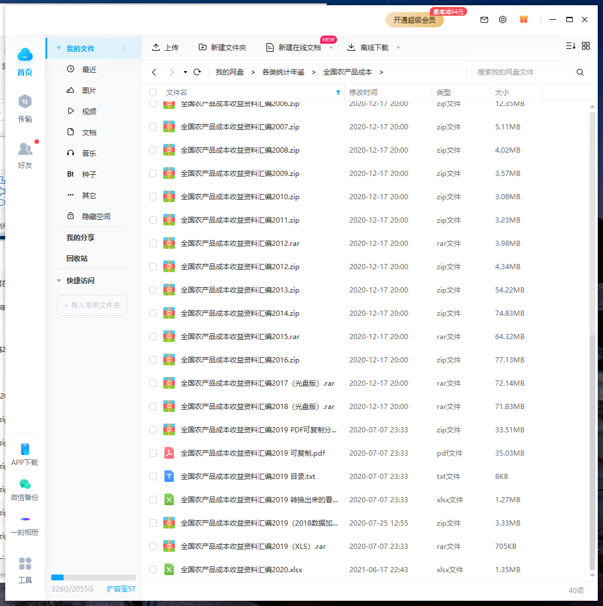This screenshot has width=603, height=606.
Task: Click the 扩容至5T link
Action: coord(121,589)
